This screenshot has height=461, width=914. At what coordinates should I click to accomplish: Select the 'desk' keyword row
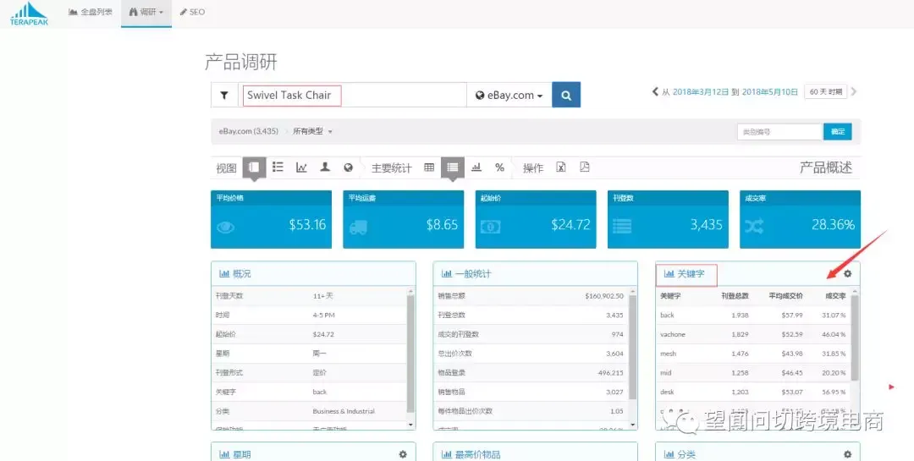[x=753, y=392]
